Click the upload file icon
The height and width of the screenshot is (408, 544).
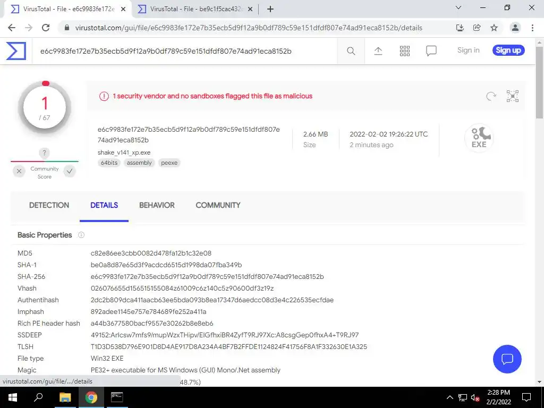378,51
